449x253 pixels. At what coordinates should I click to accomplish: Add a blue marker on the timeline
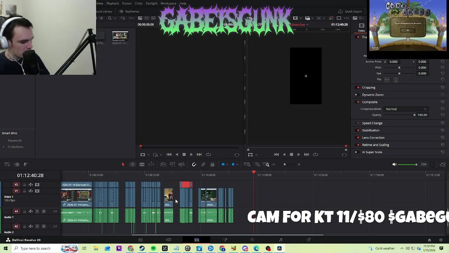(x=233, y=164)
